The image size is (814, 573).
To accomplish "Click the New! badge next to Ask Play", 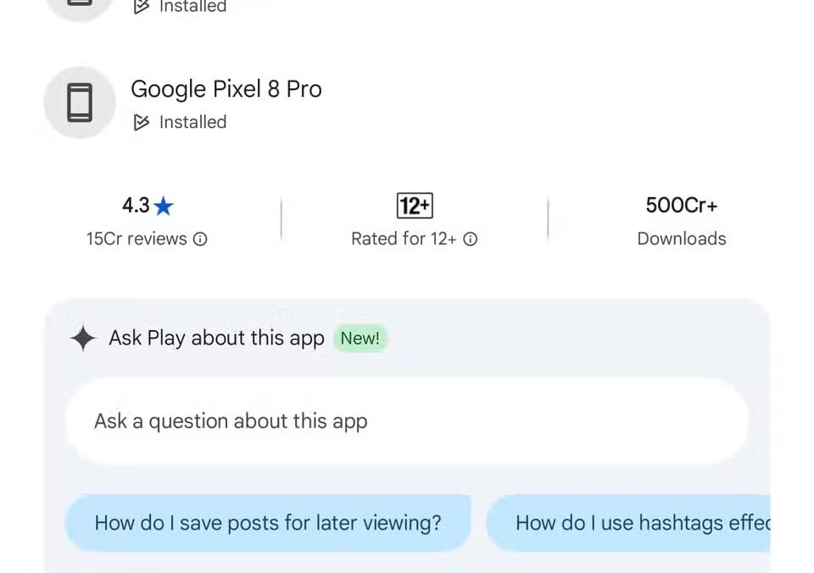I will (360, 338).
